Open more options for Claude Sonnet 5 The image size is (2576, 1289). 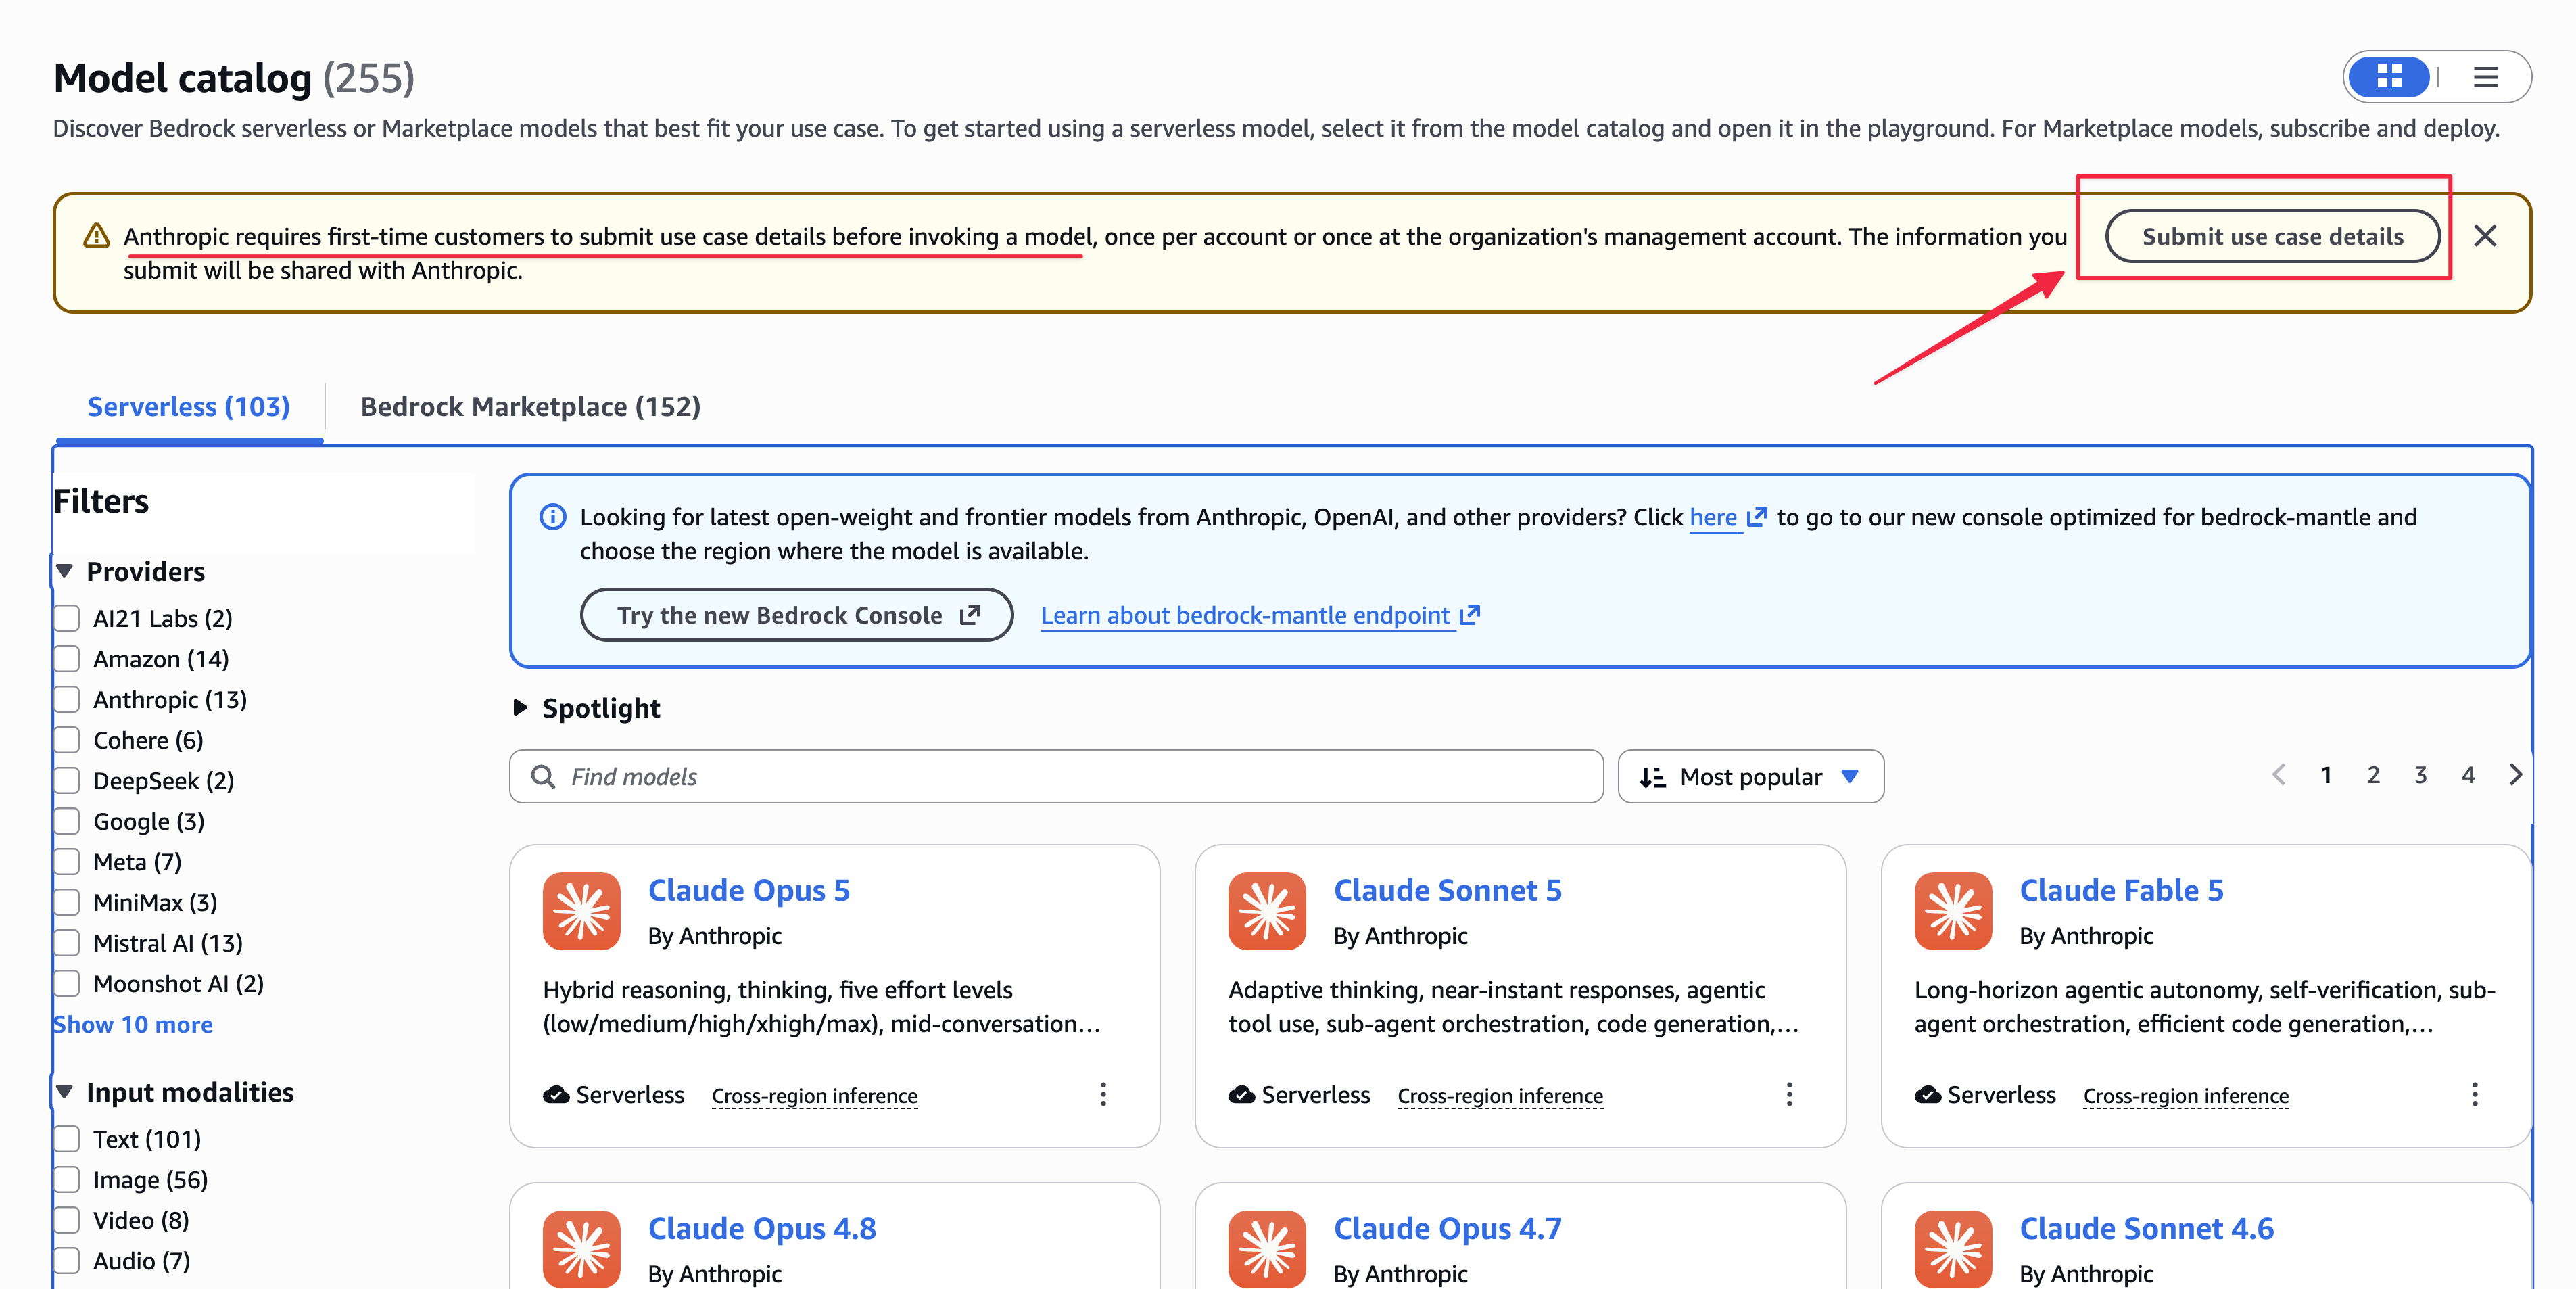1789,1095
